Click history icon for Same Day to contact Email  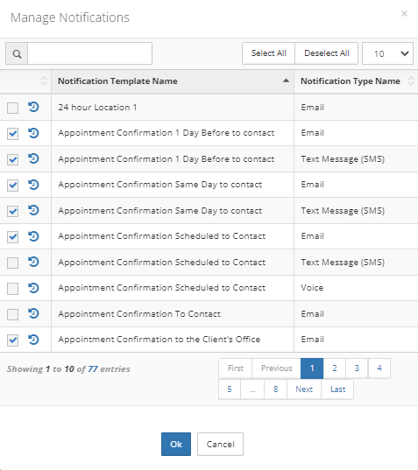pyautogui.click(x=33, y=185)
